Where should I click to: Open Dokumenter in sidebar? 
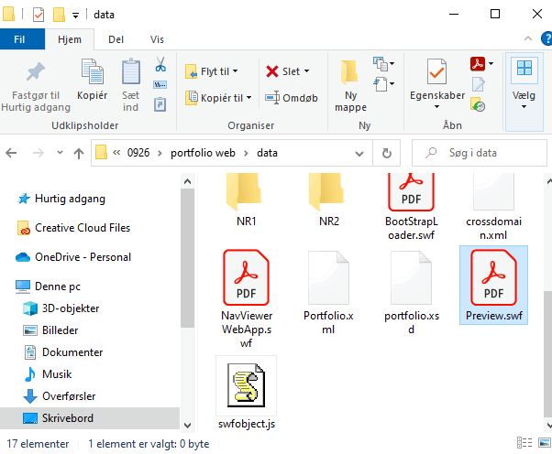click(62, 352)
